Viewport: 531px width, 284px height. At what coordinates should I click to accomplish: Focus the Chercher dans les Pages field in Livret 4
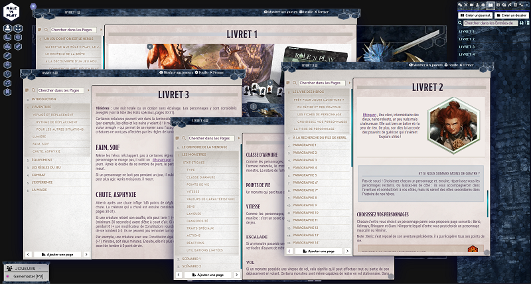pos(212,137)
